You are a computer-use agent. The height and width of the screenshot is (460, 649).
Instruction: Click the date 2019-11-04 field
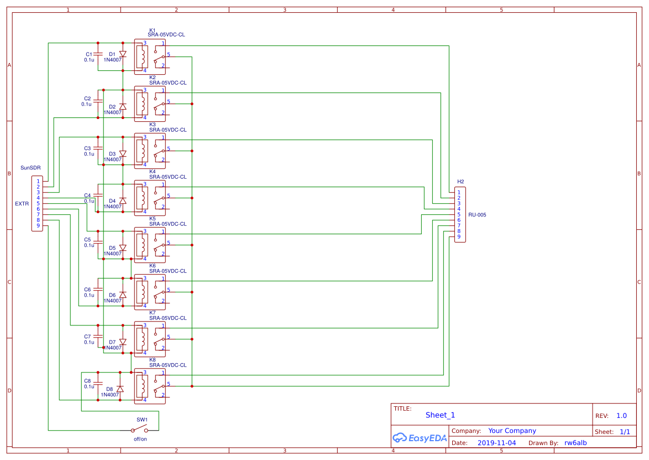496,443
